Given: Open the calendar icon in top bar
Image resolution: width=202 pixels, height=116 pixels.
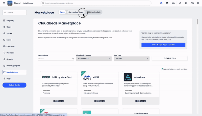Looking at the screenshot, I should [167, 3].
